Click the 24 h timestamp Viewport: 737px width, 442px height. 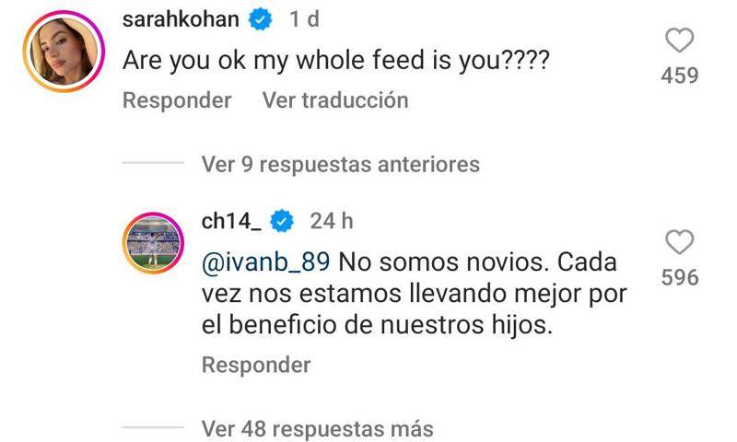coord(330,221)
